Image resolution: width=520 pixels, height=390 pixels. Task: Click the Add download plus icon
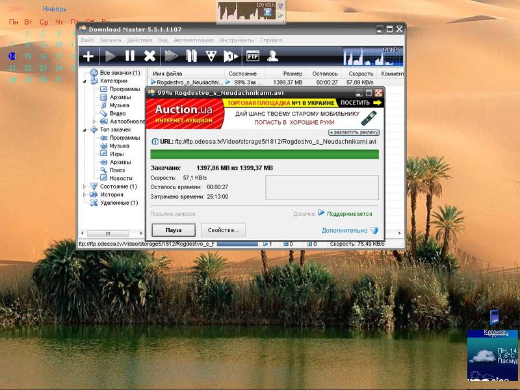pos(89,57)
